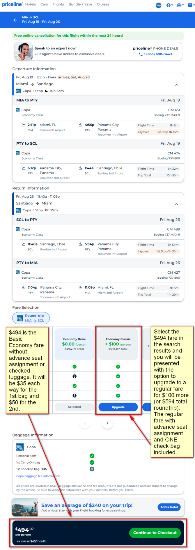Call the 1 (855) 680-0443 phone link

click(x=158, y=54)
